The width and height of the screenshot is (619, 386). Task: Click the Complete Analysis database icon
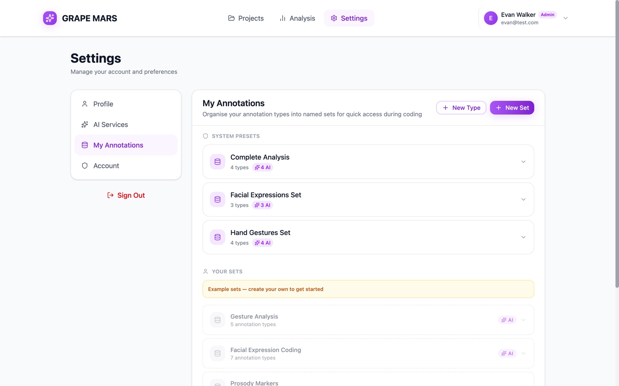(217, 162)
